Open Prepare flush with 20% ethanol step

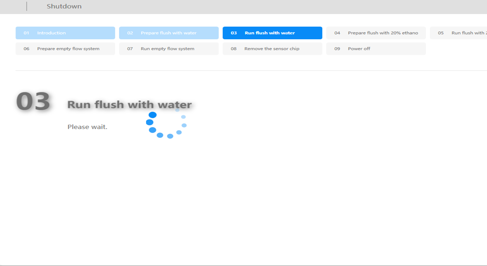376,33
